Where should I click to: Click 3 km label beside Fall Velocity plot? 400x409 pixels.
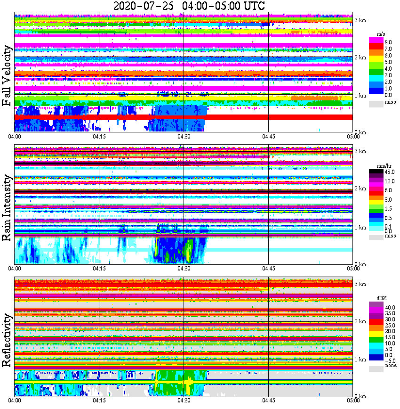(360, 20)
